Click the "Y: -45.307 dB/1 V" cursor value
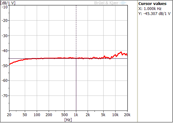The image size is (173, 123). pos(154,14)
